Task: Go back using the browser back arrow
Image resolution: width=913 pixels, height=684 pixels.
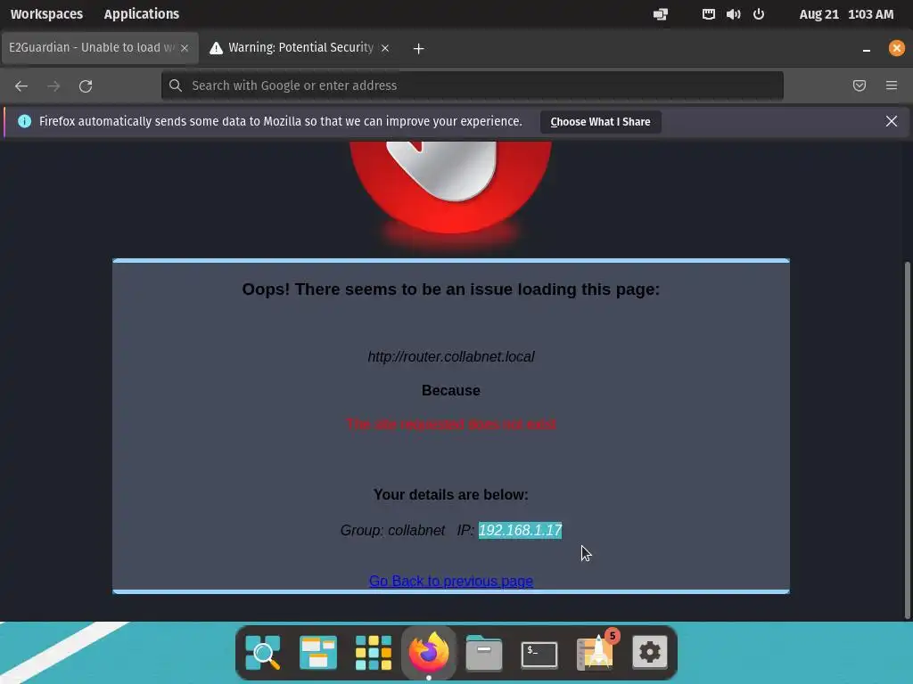Action: (x=21, y=86)
